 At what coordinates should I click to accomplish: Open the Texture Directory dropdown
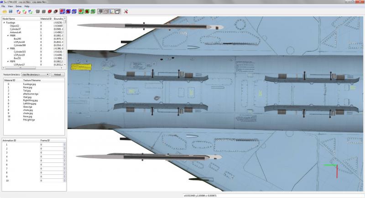point(36,74)
